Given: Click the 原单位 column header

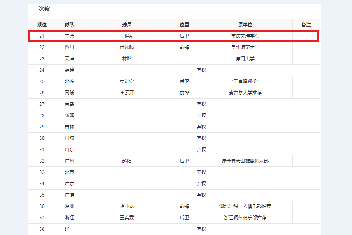Looking at the screenshot, I should tap(245, 24).
